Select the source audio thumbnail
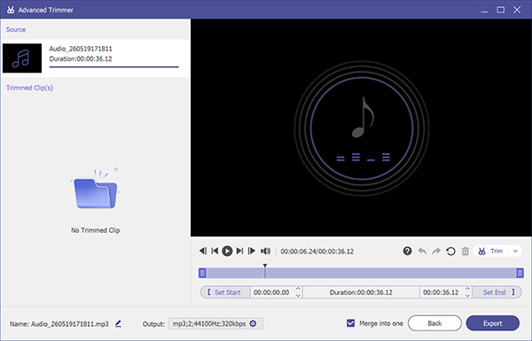 (x=22, y=58)
